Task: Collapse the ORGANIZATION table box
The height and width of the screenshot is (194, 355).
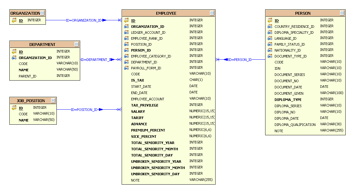Action: click(43, 13)
